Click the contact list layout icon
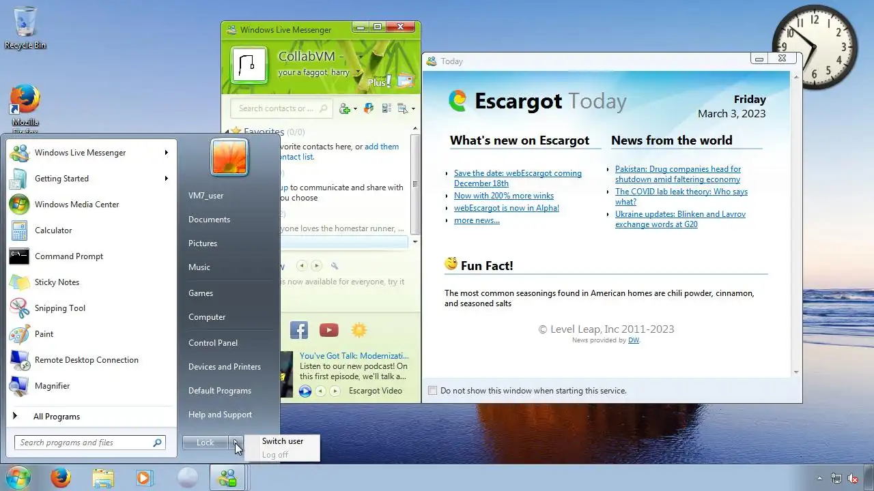 pyautogui.click(x=386, y=108)
